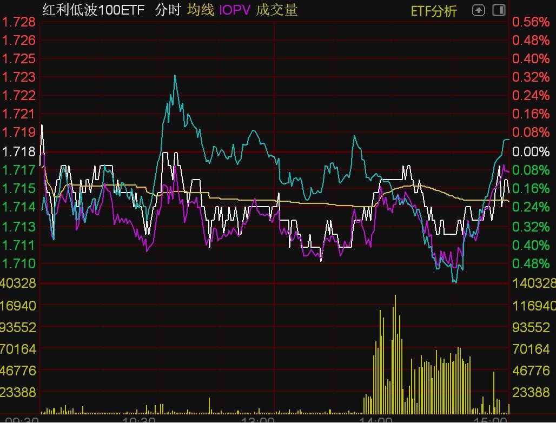Click the right-side 116940 volume label
This screenshot has height=423, width=556.
tap(534, 305)
